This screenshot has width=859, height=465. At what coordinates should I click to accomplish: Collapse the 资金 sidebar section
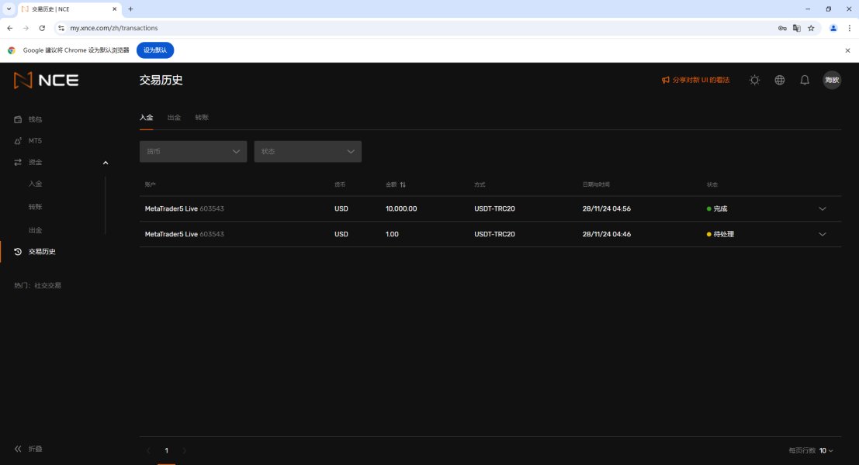106,163
